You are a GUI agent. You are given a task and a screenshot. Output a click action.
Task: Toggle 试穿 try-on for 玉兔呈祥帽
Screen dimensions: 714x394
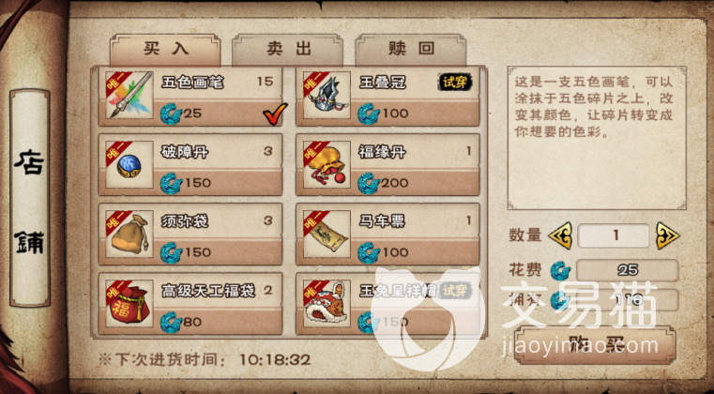coord(455,291)
